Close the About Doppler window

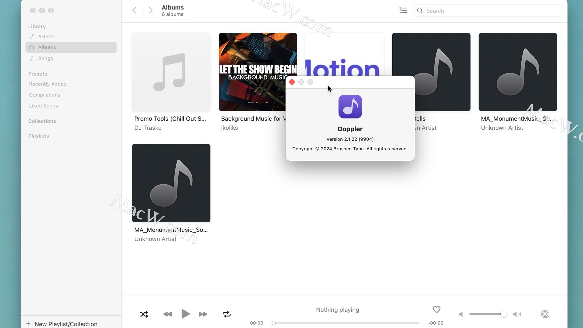(x=292, y=82)
